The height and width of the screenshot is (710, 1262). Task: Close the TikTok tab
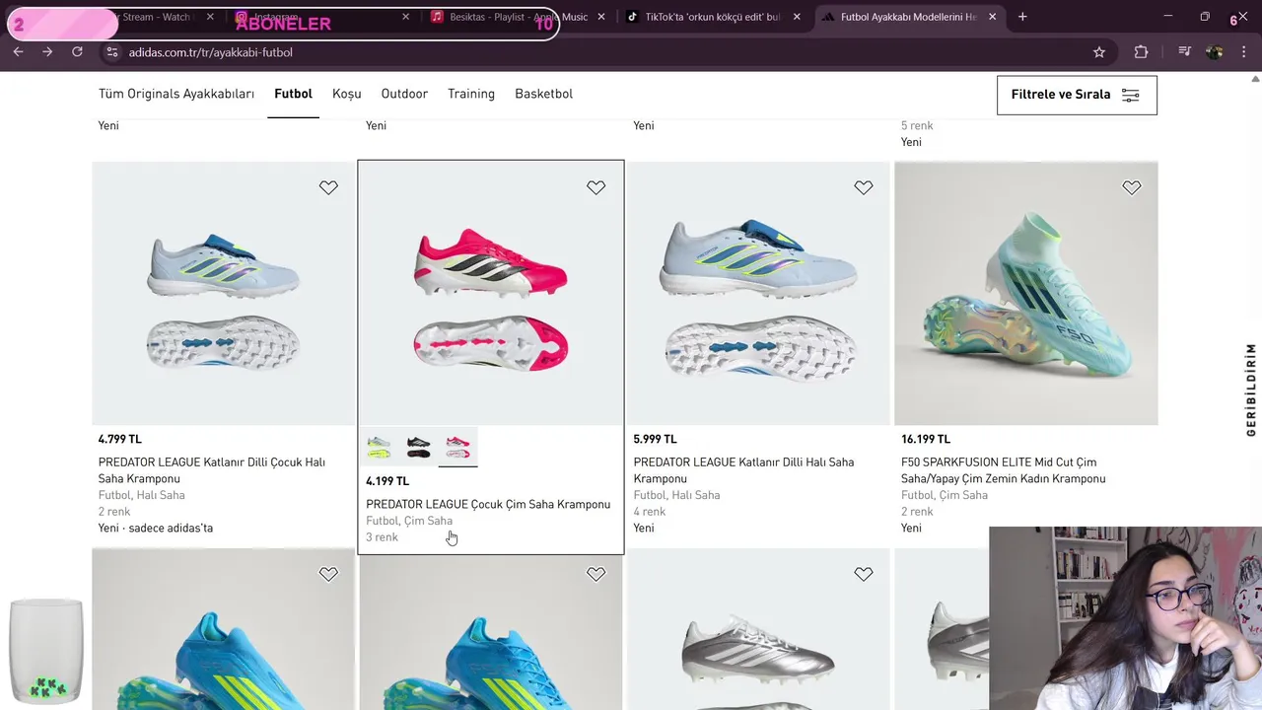(797, 17)
